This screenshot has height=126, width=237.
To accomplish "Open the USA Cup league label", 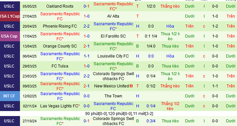I will (10, 36).
